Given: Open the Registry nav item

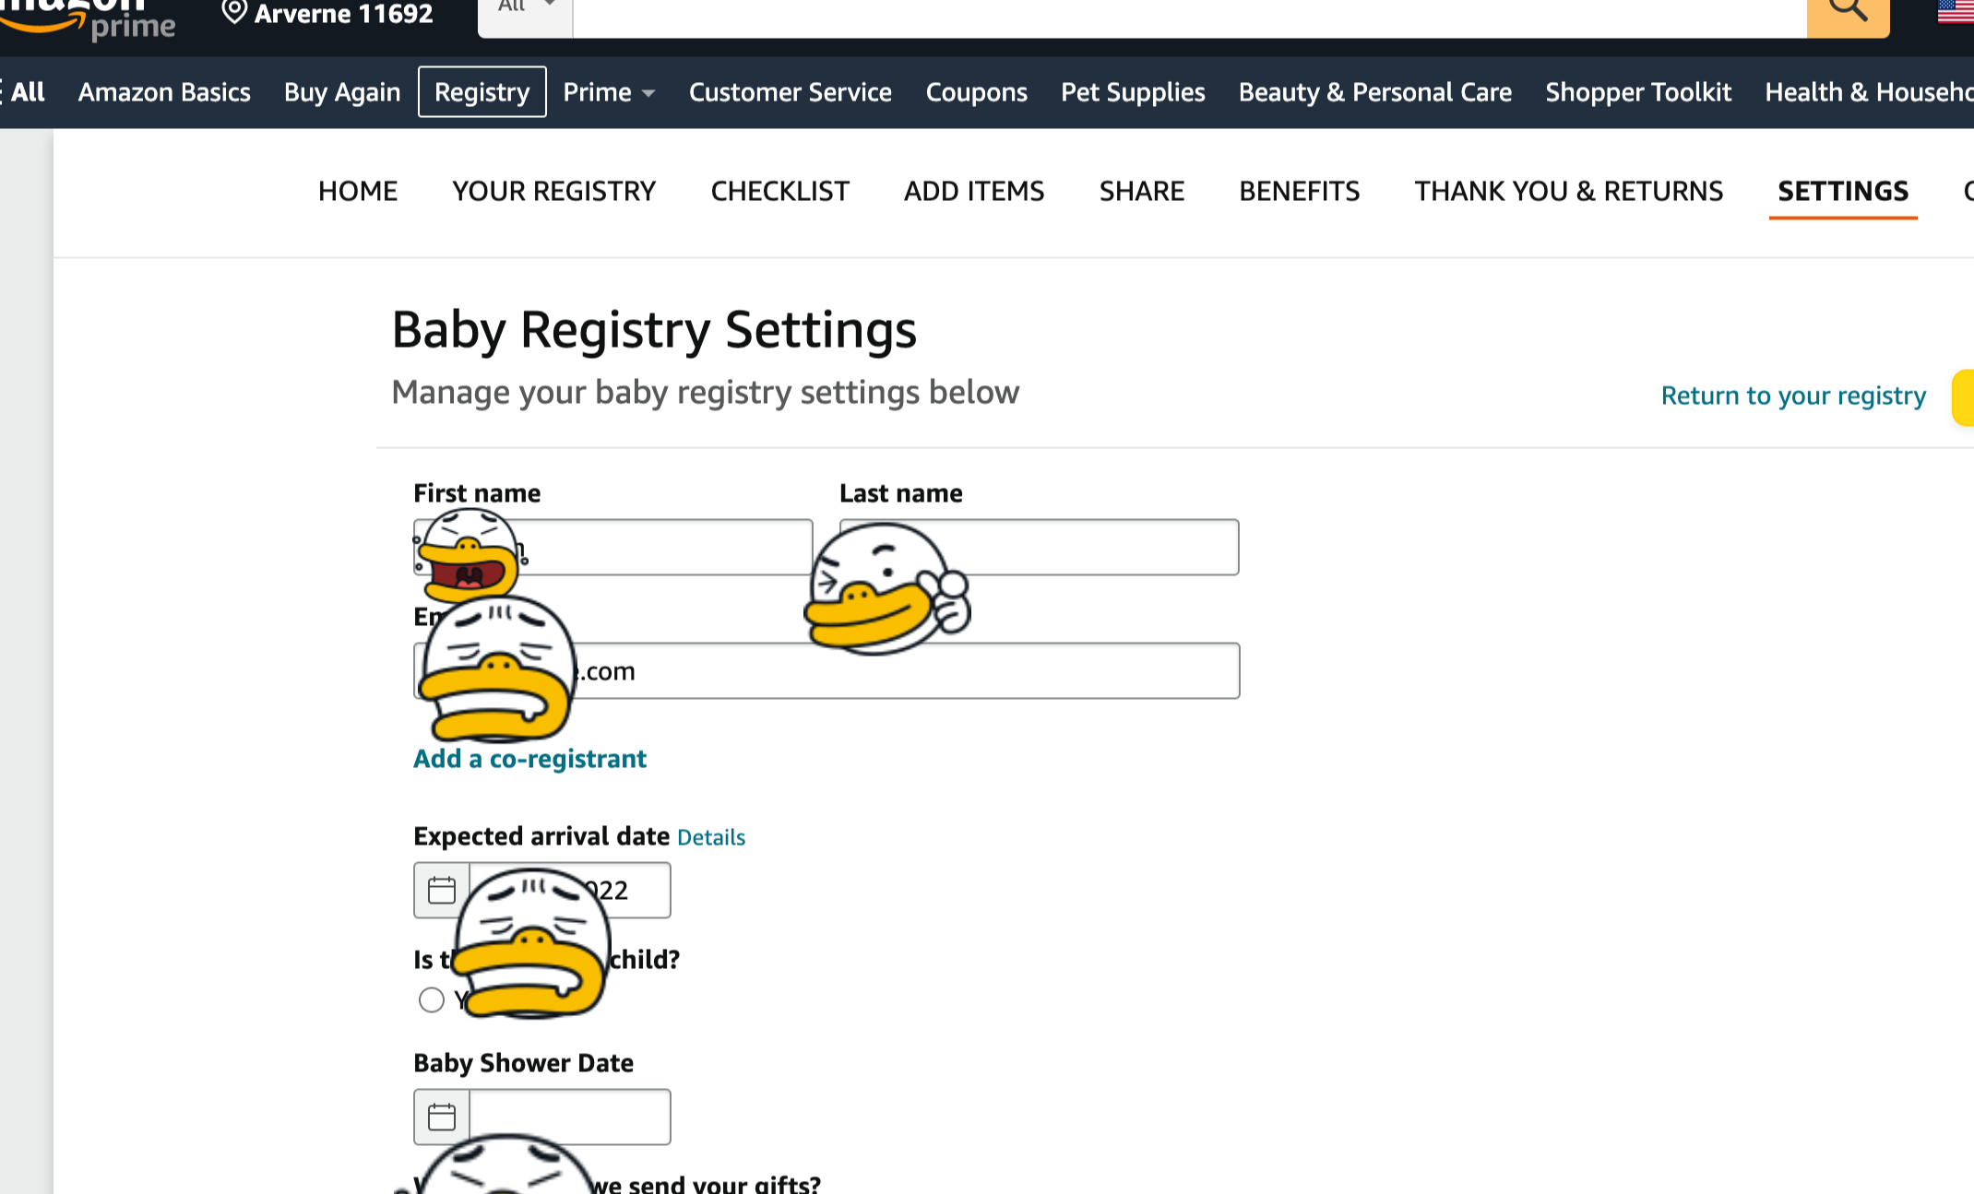Looking at the screenshot, I should pyautogui.click(x=482, y=92).
